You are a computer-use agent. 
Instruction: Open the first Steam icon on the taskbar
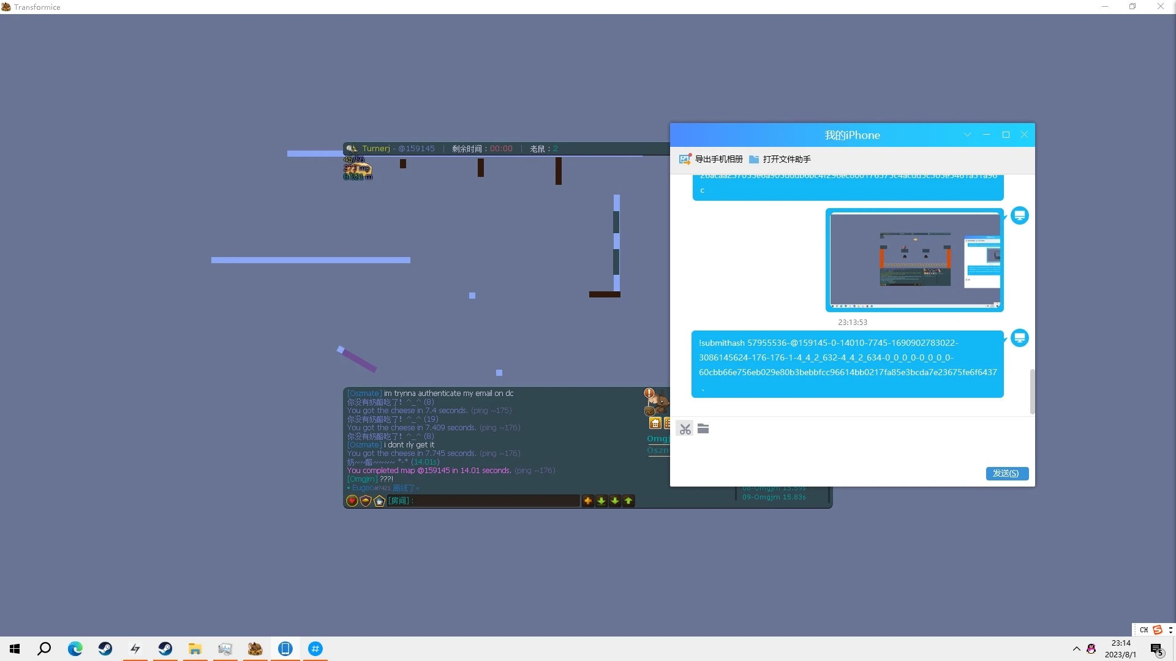pos(105,649)
